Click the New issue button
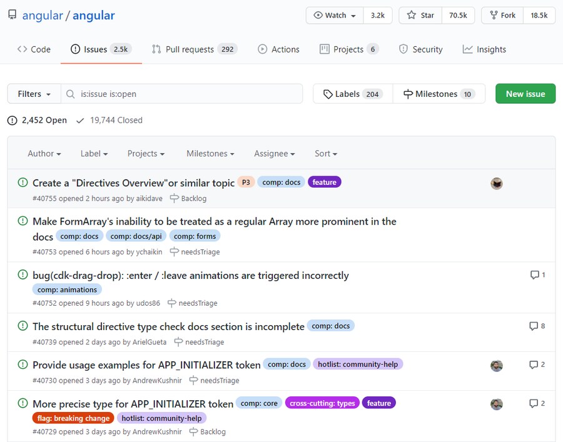The width and height of the screenshot is (563, 442). point(525,93)
